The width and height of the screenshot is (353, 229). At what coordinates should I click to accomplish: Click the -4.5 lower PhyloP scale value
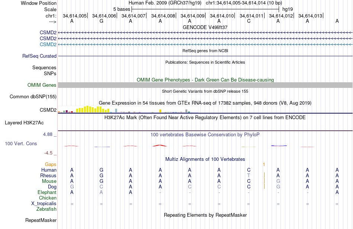coord(48,153)
